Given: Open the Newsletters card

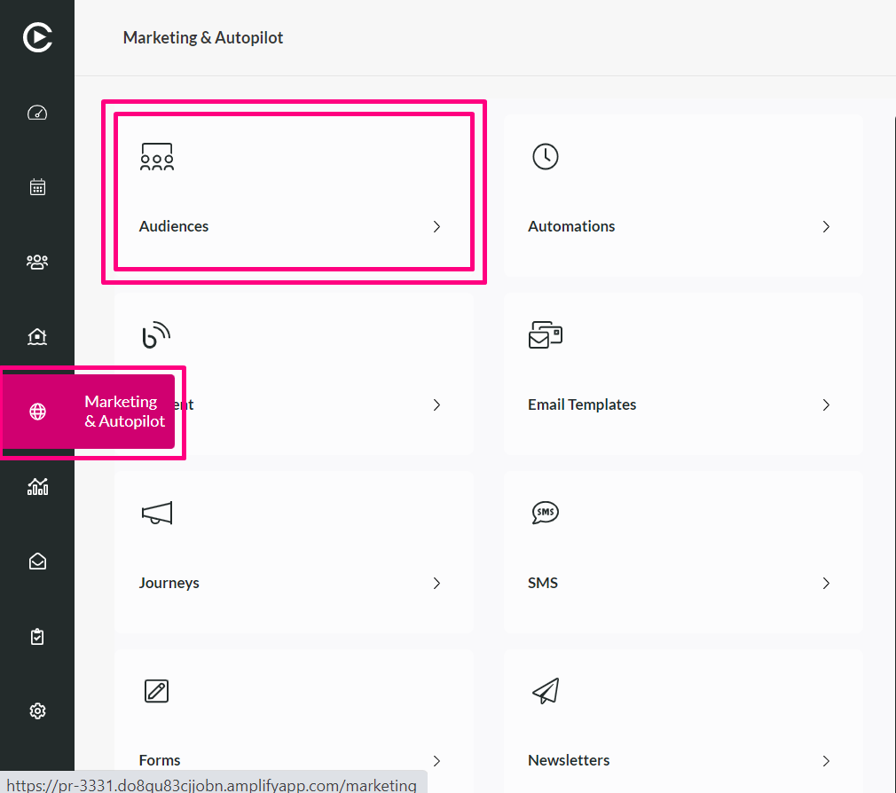Looking at the screenshot, I should (683, 720).
